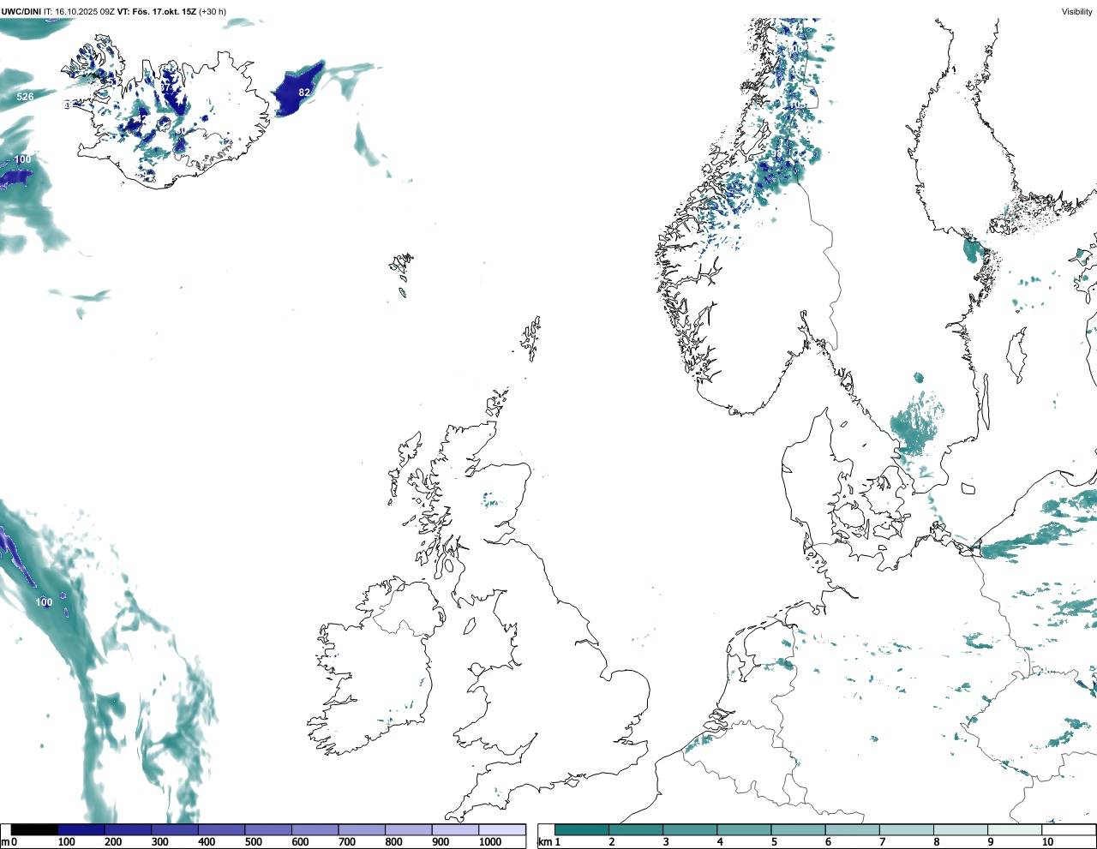
Task: Click the 3–4 km teal legend swatch
Action: pyautogui.click(x=690, y=829)
